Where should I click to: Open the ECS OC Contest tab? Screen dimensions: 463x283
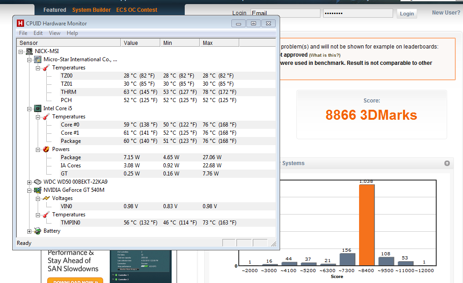pos(137,10)
